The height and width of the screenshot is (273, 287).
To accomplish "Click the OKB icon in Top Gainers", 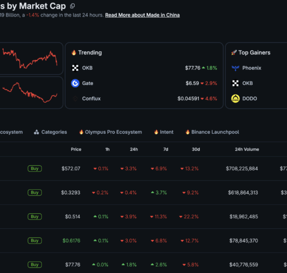I will (x=235, y=83).
